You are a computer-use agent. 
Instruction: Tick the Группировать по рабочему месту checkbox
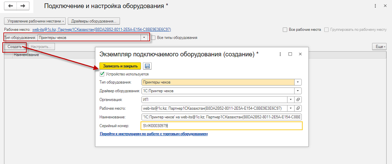[326, 30]
